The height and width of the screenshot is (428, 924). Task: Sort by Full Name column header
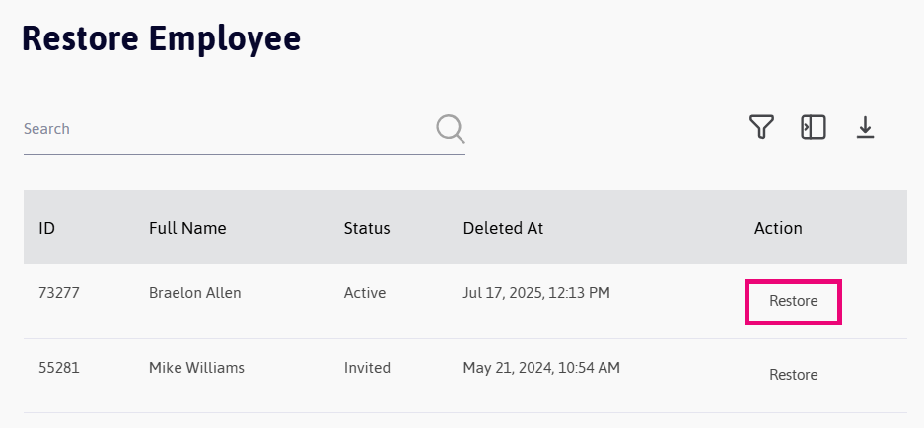pyautogui.click(x=187, y=228)
